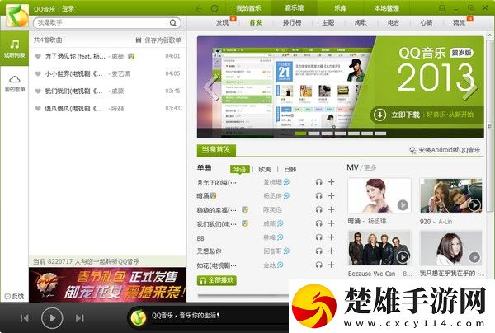Screen dimensions: 495x333
Task: Add 稳稳的幸福 with plus icon
Action: [331, 209]
